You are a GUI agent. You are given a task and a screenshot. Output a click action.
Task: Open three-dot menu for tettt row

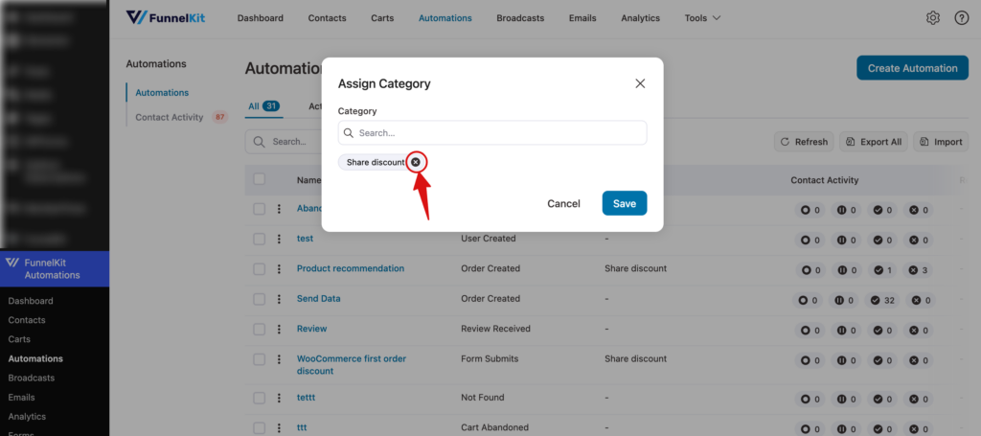(279, 398)
